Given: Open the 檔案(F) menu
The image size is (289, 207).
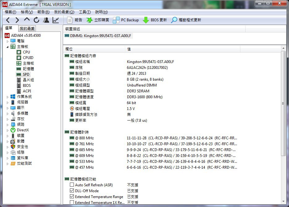Looking at the screenshot, I should [11, 12].
